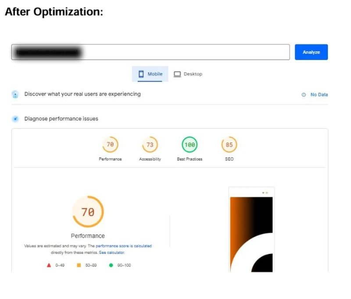351x299 pixels.
Task: Open the No Data link
Action: click(x=319, y=95)
